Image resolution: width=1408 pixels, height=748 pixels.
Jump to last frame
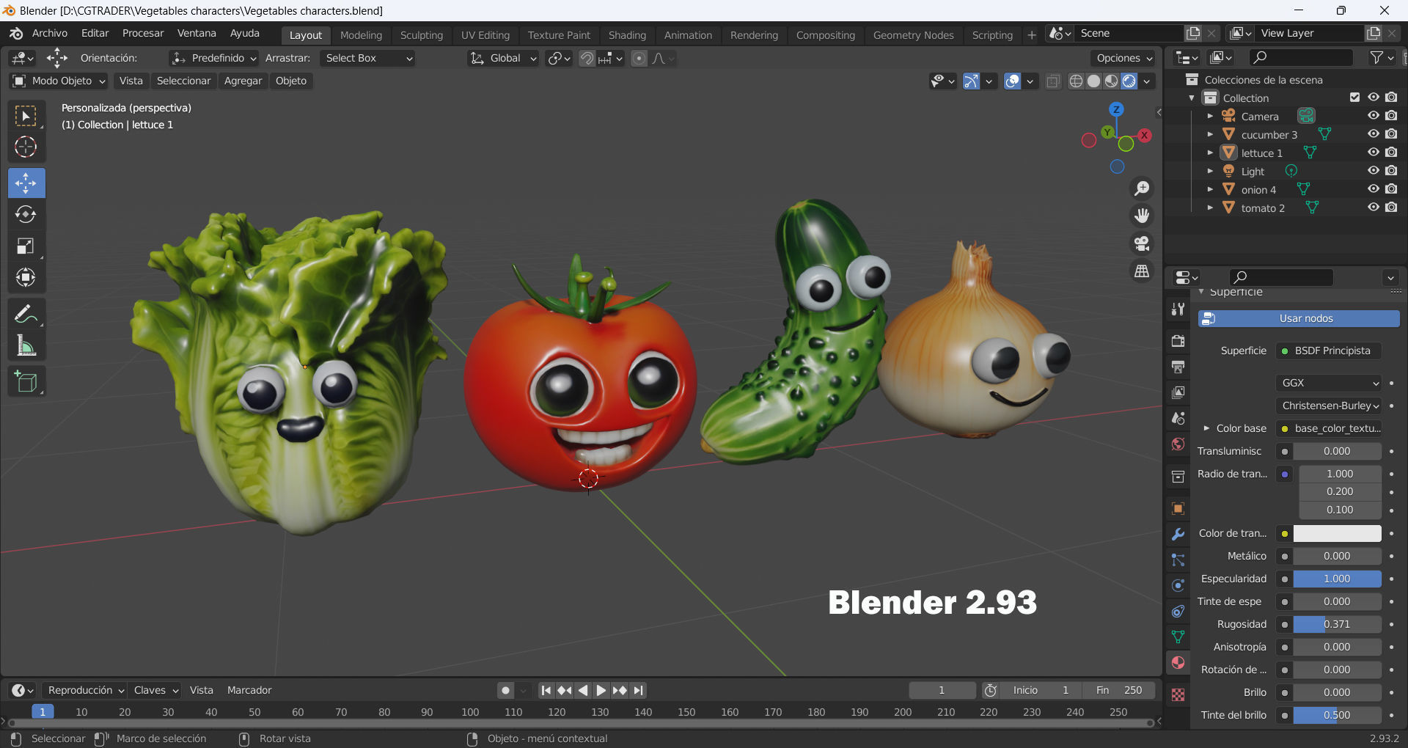pyautogui.click(x=638, y=690)
